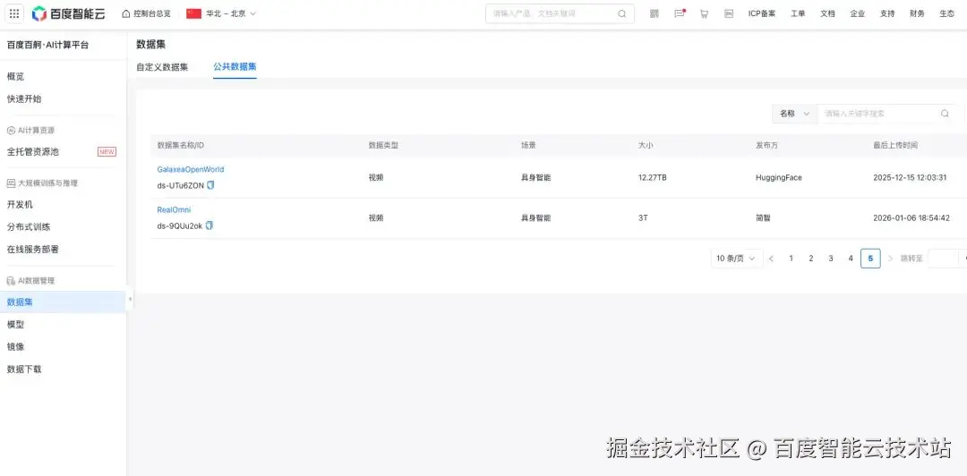Screen dimensions: 967x476
Task: Go to page 1
Action: tap(792, 259)
